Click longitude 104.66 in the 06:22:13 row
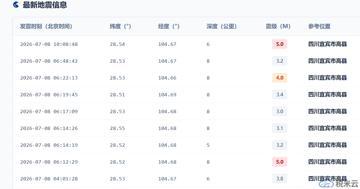 point(167,78)
